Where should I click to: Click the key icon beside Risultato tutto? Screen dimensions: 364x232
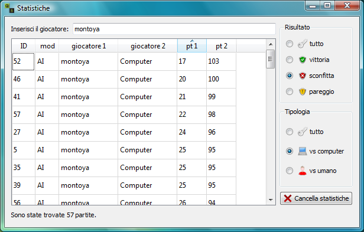click(303, 44)
